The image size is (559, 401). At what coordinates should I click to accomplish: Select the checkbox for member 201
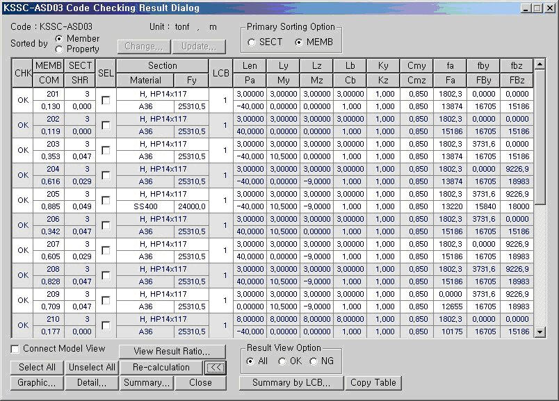pyautogui.click(x=106, y=100)
